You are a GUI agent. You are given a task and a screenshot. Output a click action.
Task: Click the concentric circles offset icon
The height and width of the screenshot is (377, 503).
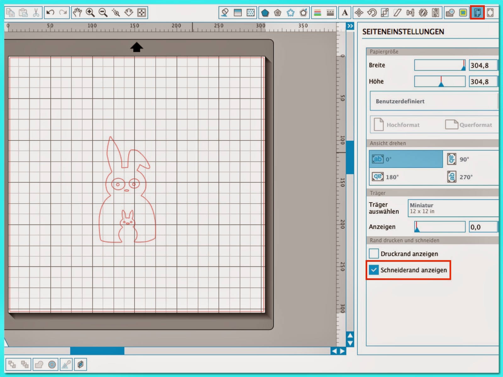coord(52,364)
